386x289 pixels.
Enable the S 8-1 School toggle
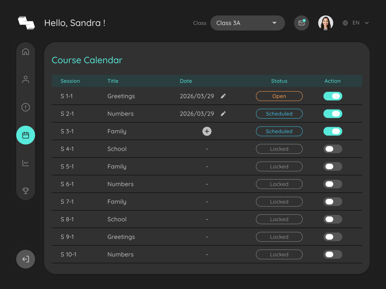click(x=333, y=219)
